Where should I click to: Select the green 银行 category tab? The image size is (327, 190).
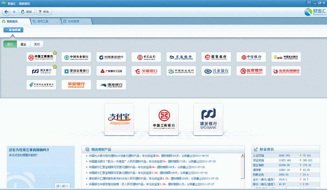(x=10, y=44)
